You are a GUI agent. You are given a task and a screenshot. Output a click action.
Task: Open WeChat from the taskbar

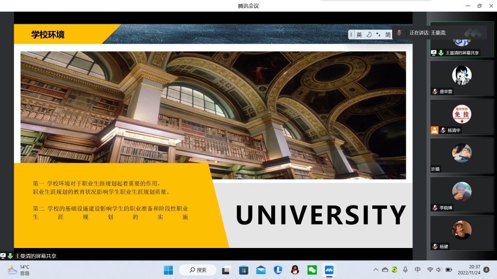(312, 270)
